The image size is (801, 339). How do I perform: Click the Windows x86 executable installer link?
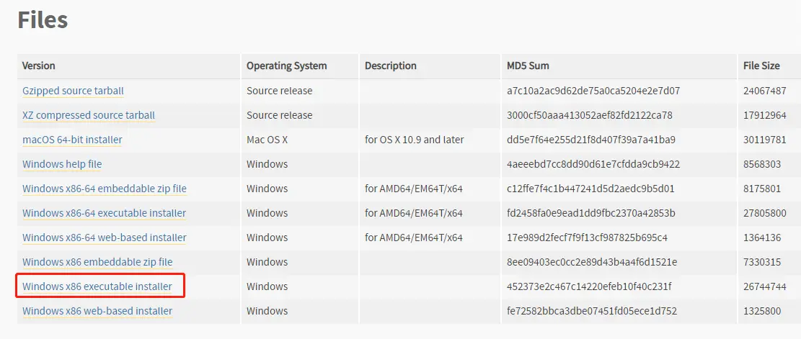coord(97,287)
